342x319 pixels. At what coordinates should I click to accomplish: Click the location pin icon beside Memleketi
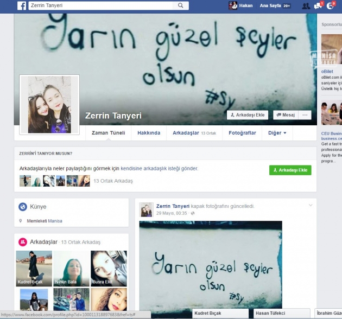point(21,221)
